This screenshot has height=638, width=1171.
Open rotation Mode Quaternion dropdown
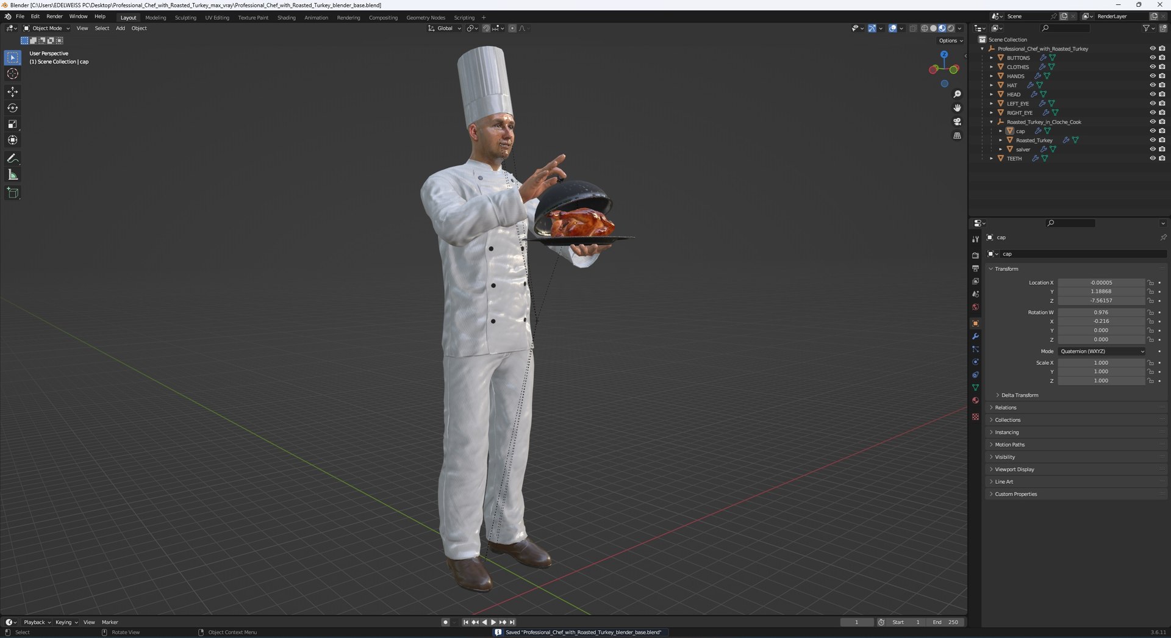[1101, 351]
